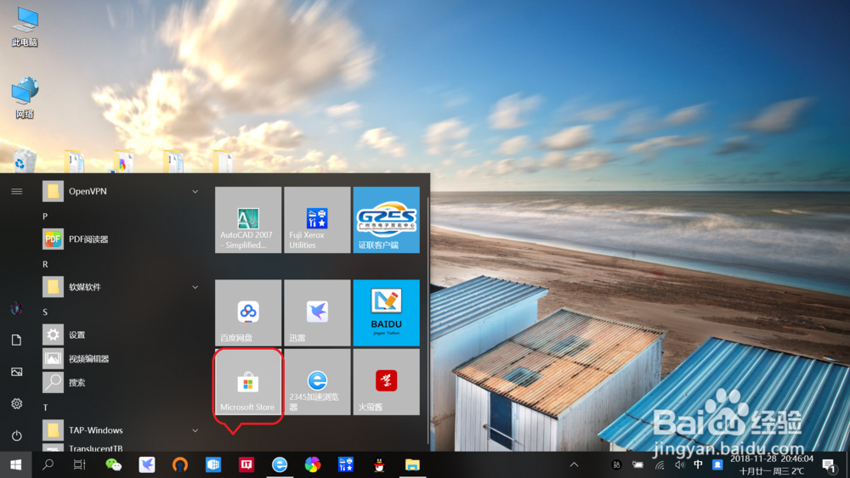The image size is (850, 478).
Task: Expand the TAP-Windows folder chevron
Action: coord(195,430)
